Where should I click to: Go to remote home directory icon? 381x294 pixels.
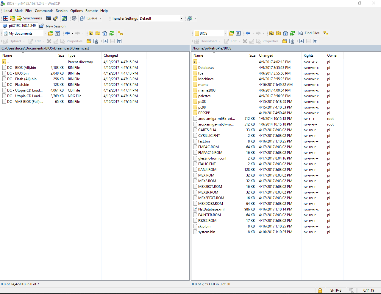coord(285,33)
